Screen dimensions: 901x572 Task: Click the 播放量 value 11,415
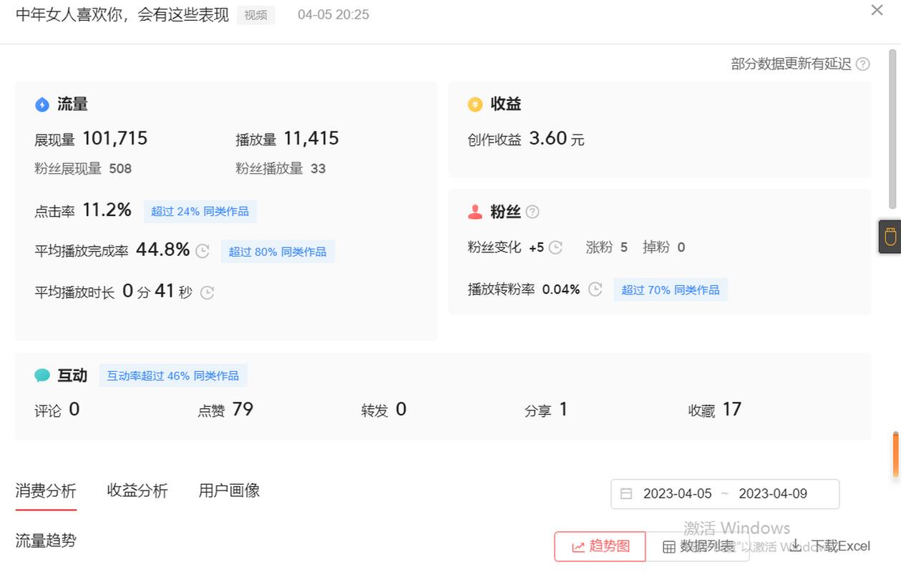[311, 138]
